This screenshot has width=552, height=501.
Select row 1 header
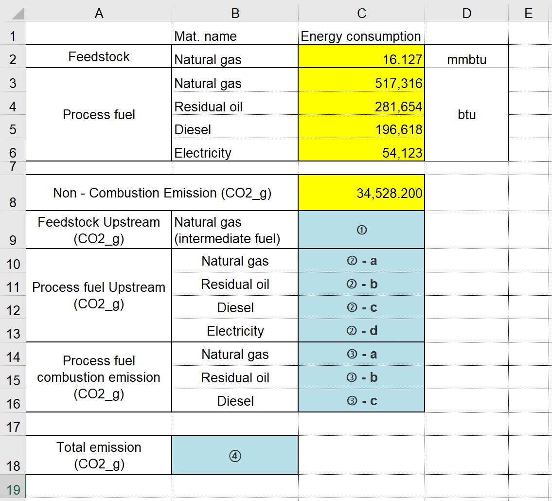pyautogui.click(x=13, y=33)
